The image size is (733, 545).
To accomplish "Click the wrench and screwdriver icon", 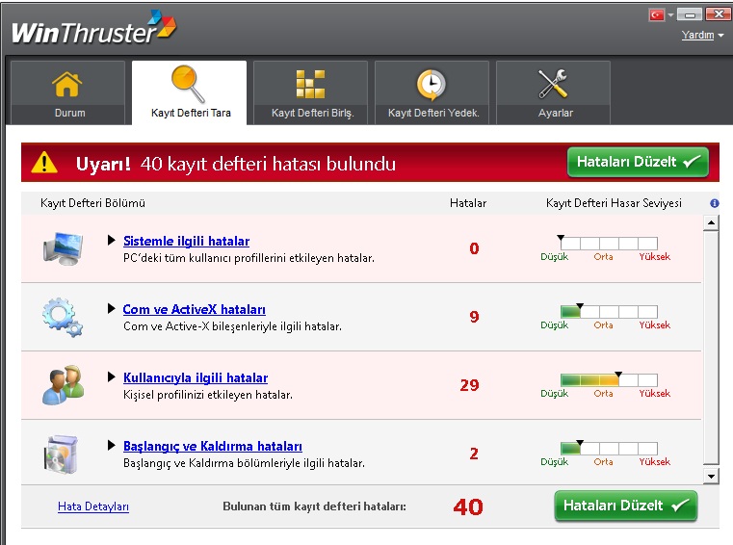I will (553, 84).
